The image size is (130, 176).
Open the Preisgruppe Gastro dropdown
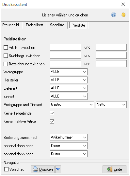72,105
